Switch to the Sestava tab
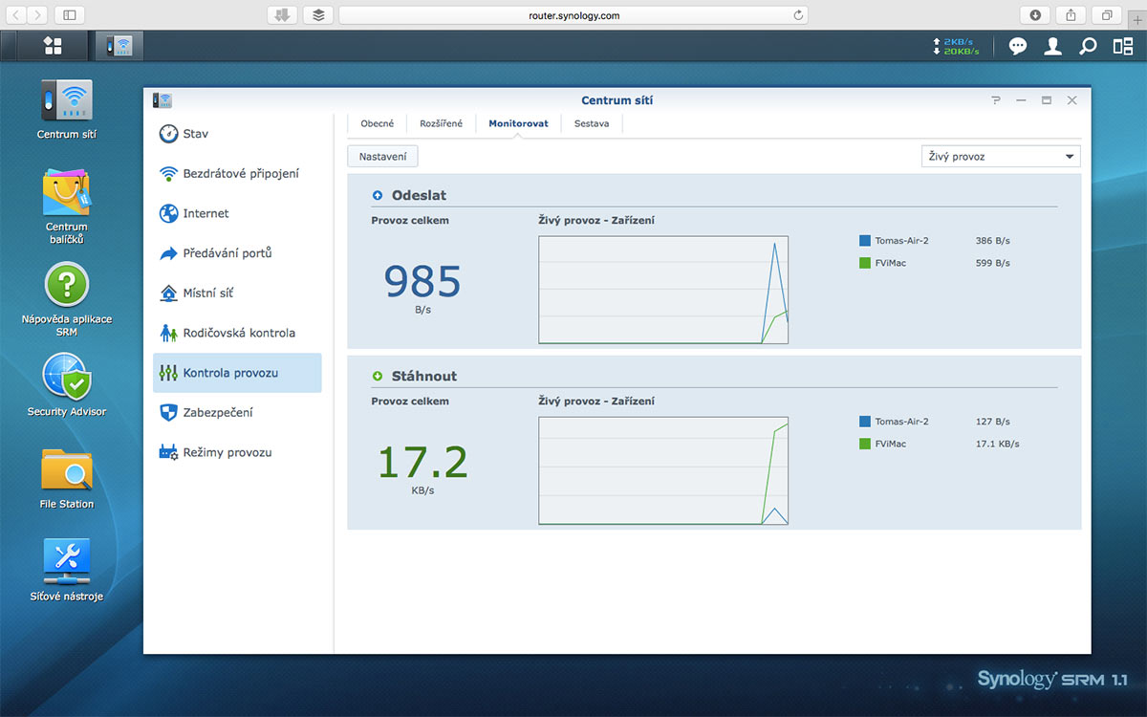 point(592,123)
